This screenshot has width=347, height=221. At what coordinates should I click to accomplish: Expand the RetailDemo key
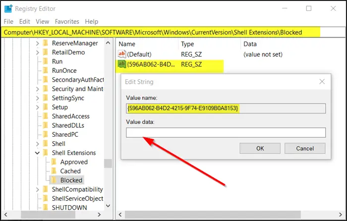pos(37,52)
